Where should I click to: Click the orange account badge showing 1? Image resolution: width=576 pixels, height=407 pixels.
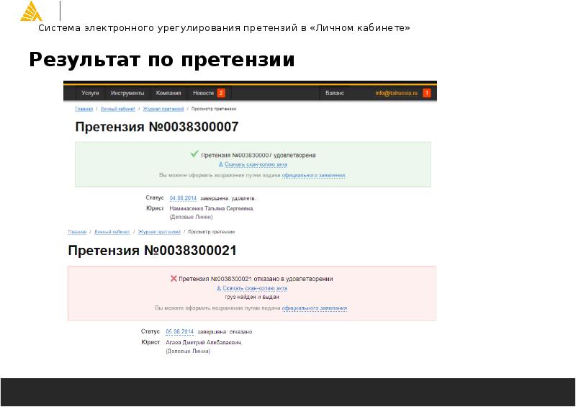[426, 93]
